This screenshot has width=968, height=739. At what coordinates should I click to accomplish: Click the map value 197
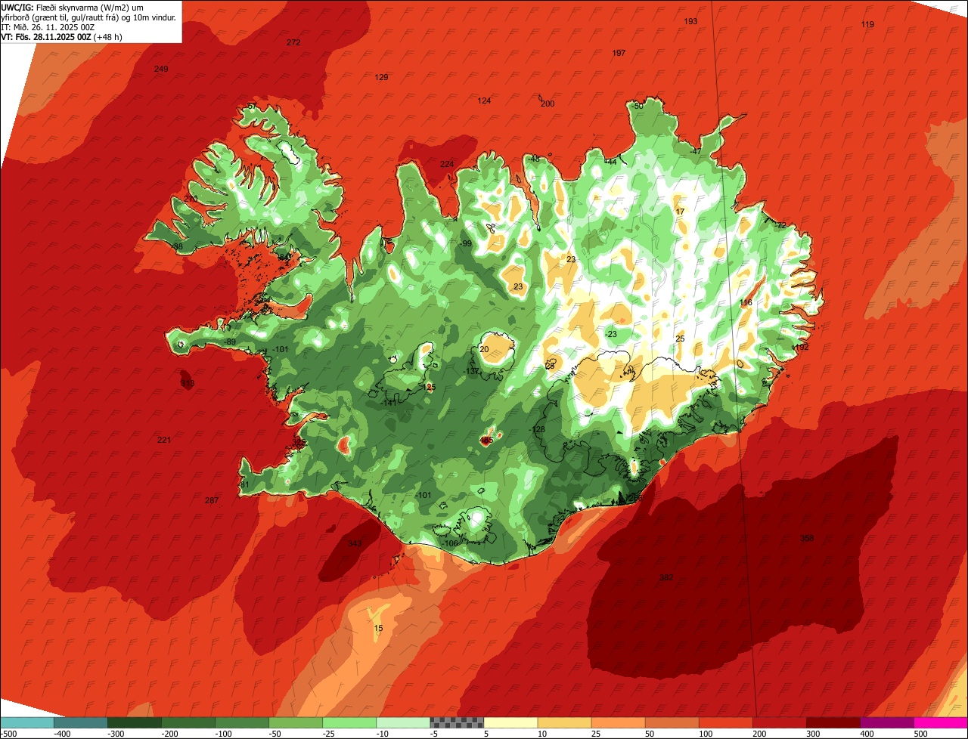[x=619, y=53]
